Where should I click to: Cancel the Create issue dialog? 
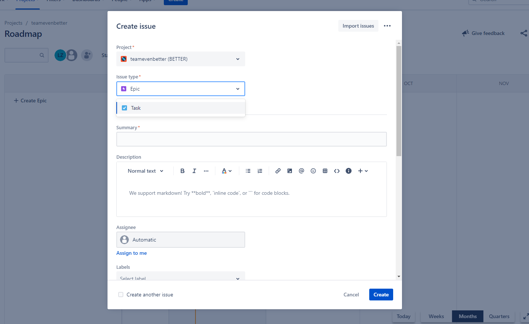(x=351, y=295)
